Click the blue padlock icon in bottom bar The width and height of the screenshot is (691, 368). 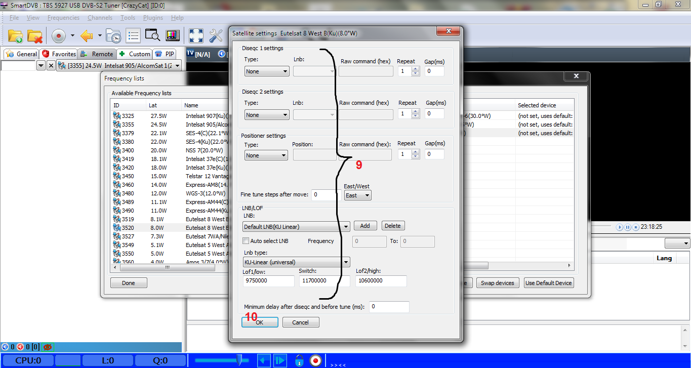pyautogui.click(x=299, y=360)
